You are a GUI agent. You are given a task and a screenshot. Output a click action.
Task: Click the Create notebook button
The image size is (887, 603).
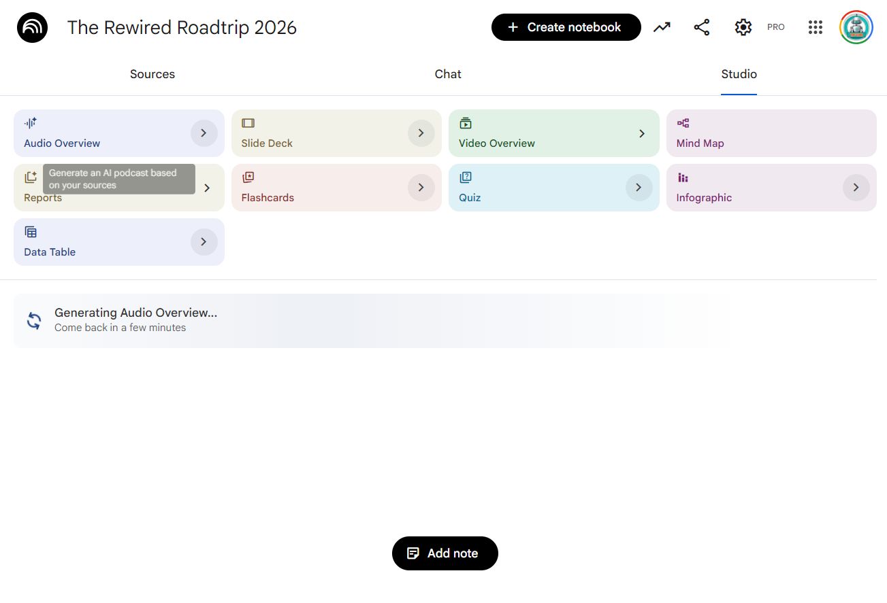click(566, 27)
